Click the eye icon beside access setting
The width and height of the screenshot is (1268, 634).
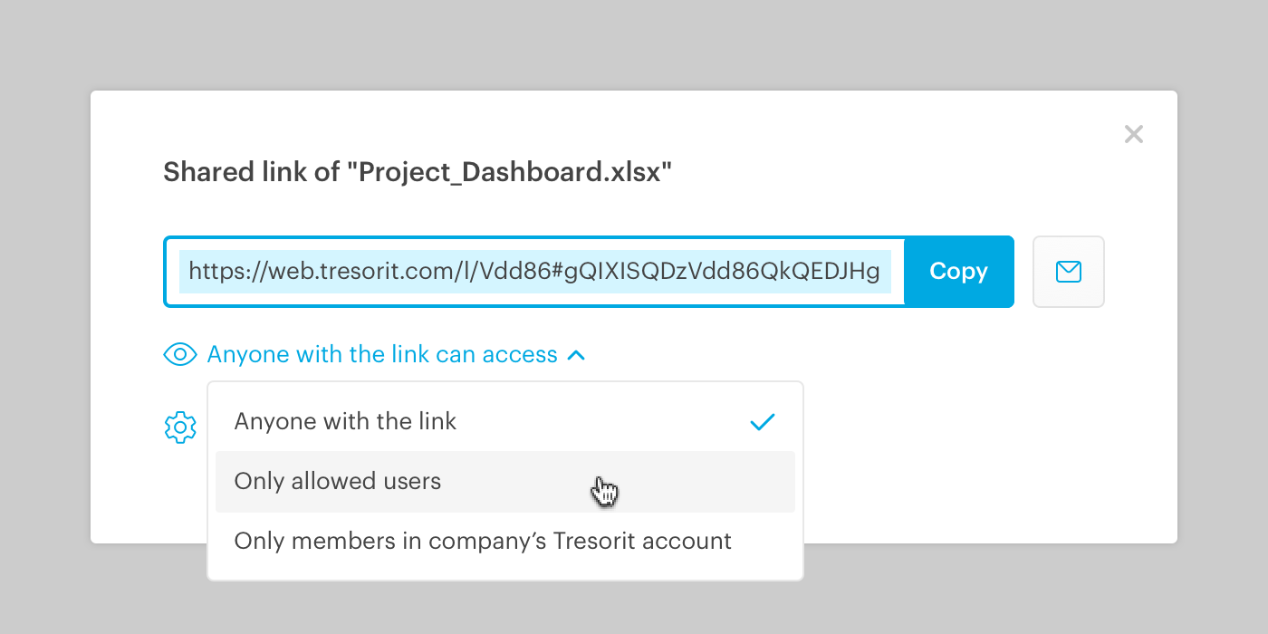click(x=179, y=354)
